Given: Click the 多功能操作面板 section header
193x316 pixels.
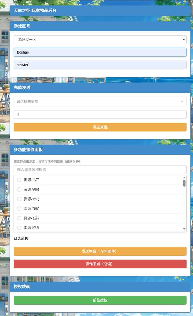Looking at the screenshot, I should (100, 150).
